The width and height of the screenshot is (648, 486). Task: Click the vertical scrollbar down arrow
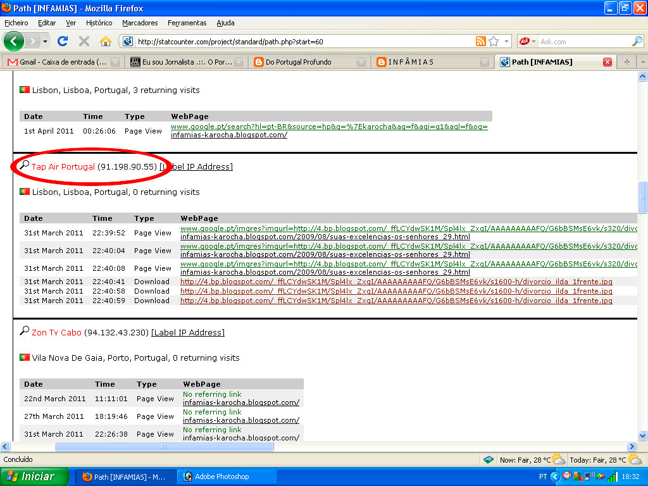click(643, 435)
